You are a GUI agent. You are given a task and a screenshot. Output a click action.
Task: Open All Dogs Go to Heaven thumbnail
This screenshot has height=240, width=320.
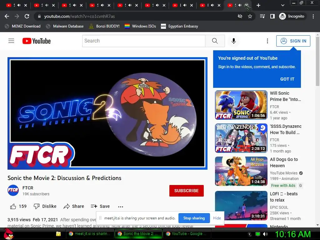pos(241,171)
